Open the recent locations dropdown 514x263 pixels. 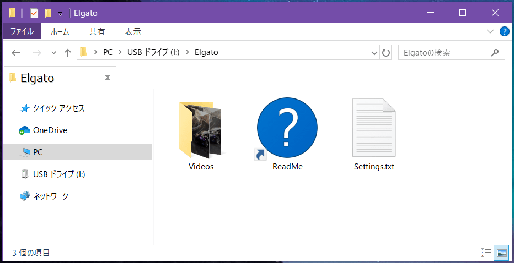pyautogui.click(x=53, y=53)
